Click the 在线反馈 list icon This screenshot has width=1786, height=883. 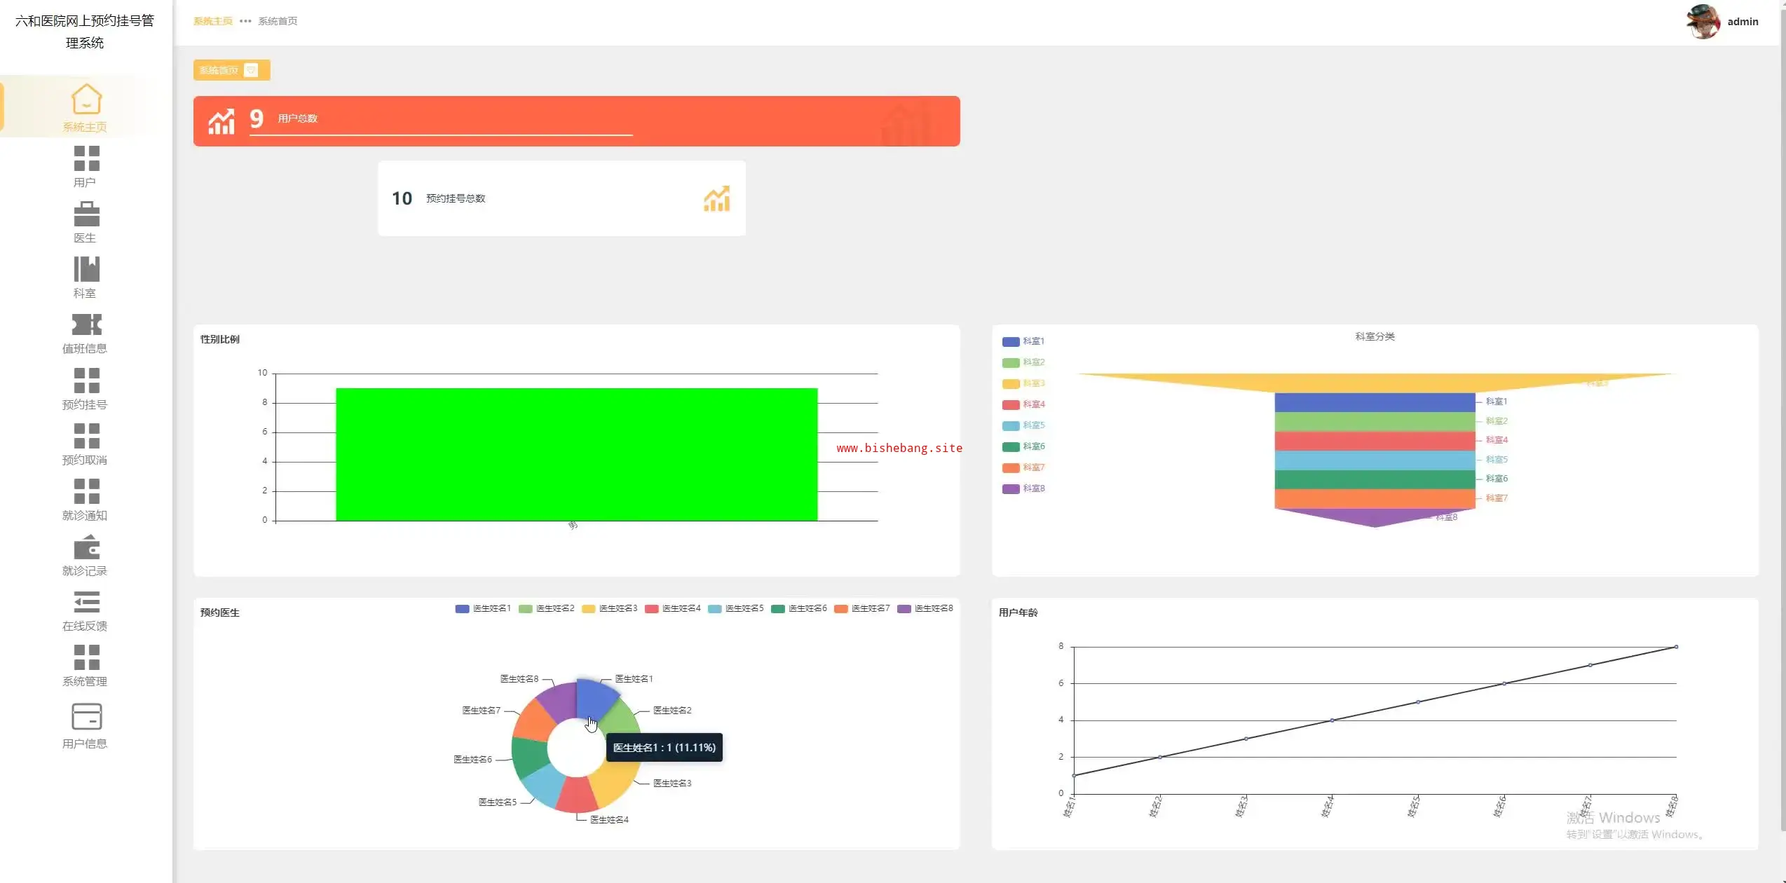click(86, 602)
